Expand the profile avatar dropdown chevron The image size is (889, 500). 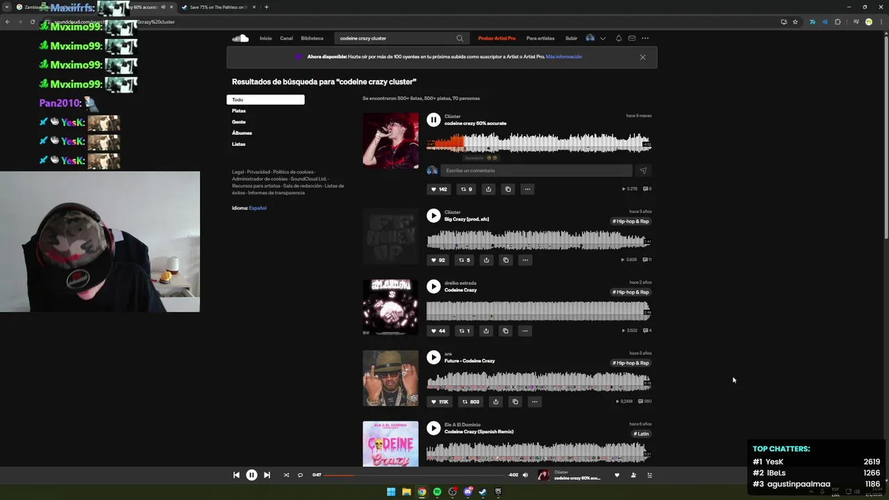(x=603, y=38)
